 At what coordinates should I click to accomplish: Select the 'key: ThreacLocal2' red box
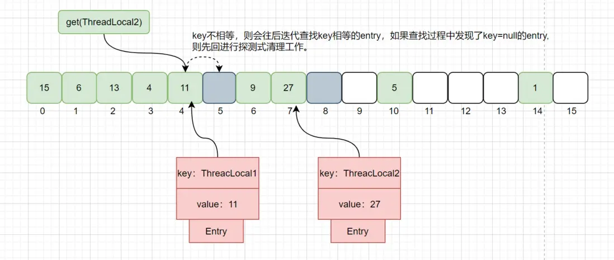[358, 173]
